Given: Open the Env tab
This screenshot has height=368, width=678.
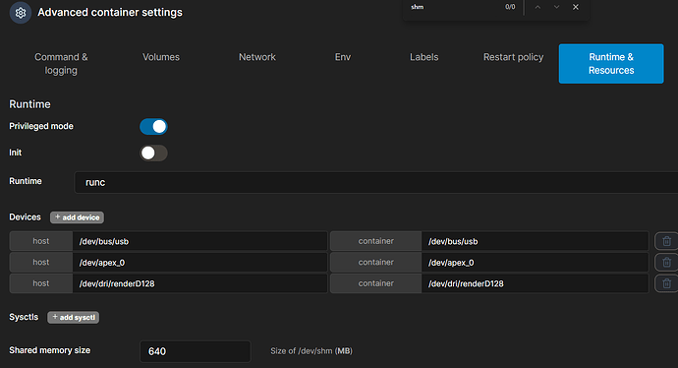Looking at the screenshot, I should (343, 57).
